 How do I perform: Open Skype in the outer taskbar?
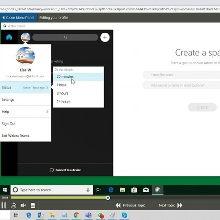point(124,215)
